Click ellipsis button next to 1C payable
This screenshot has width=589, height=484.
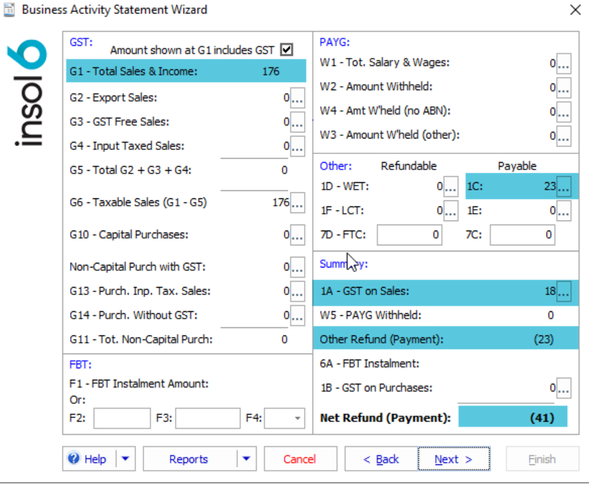tap(563, 186)
